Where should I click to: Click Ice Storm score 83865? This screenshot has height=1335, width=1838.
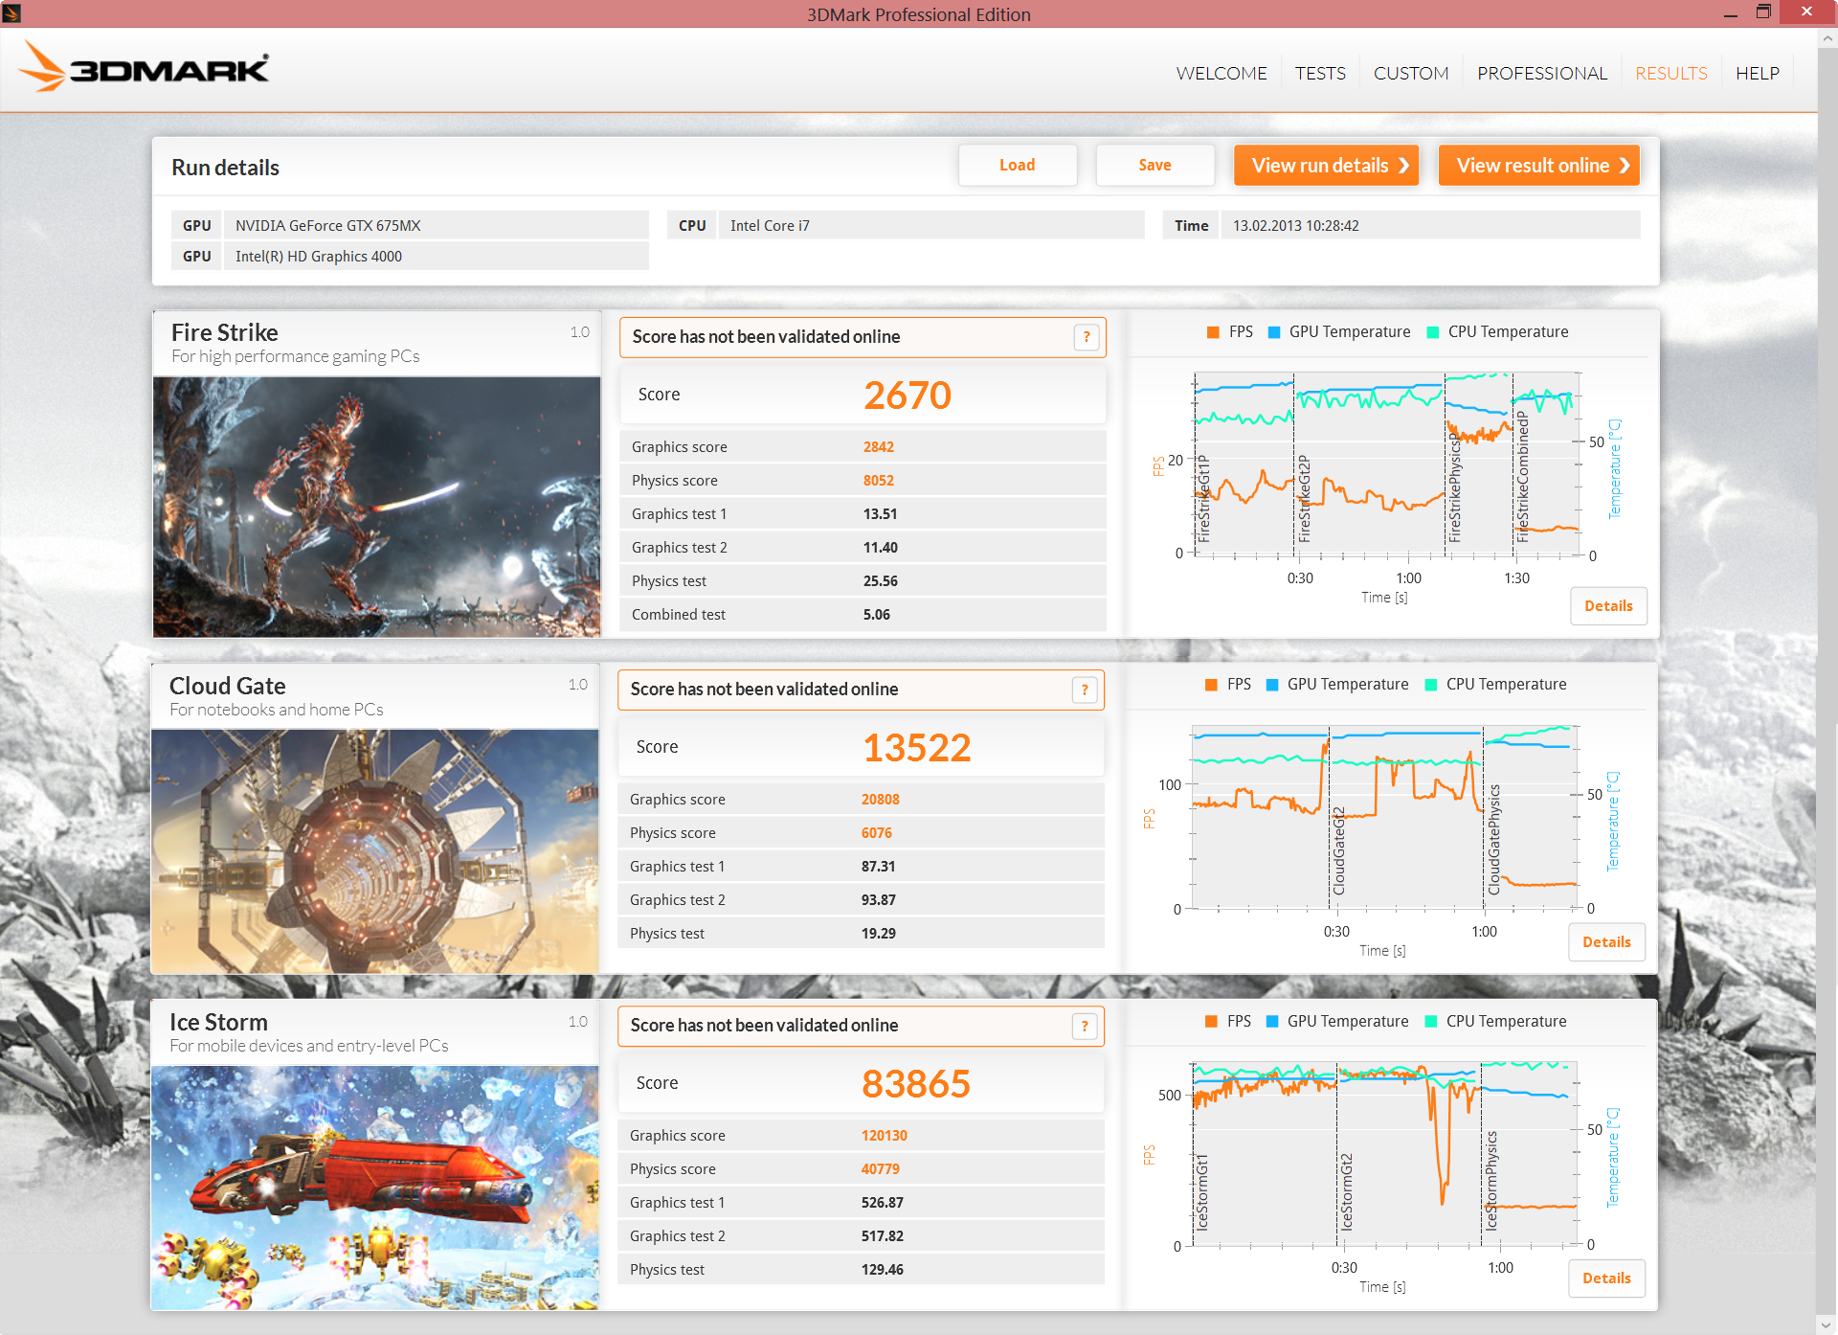tap(916, 1084)
